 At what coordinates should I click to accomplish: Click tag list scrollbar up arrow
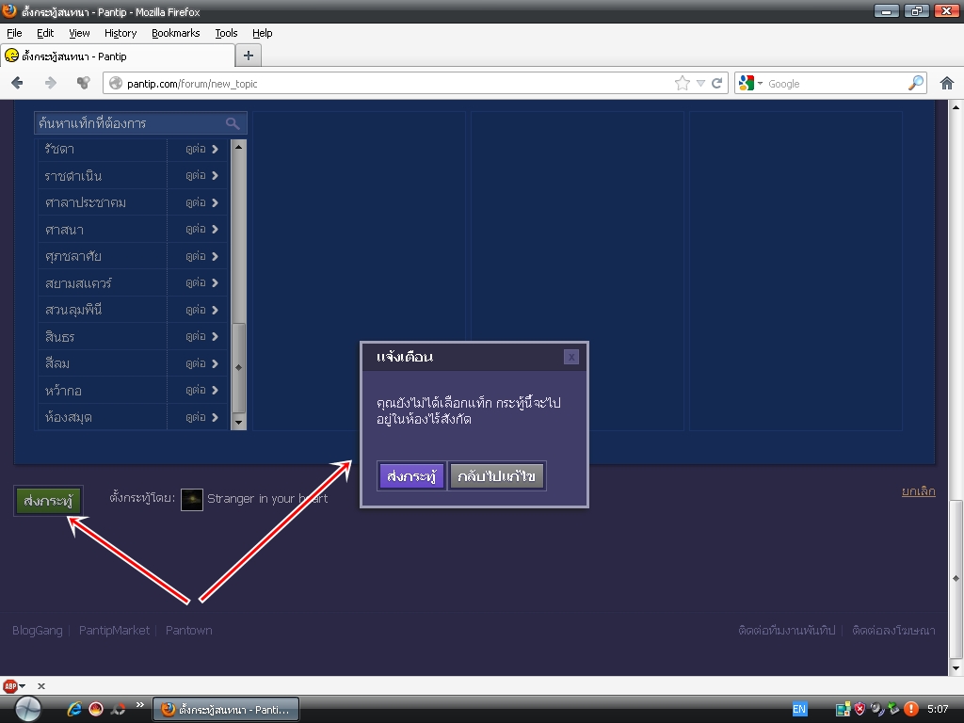pos(238,146)
